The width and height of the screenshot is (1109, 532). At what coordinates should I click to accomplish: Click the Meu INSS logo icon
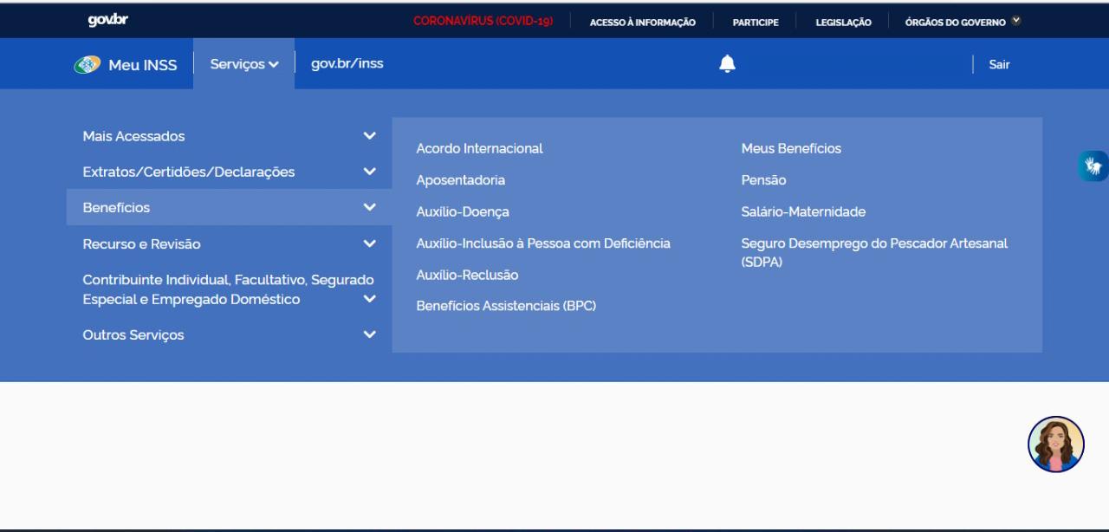pyautogui.click(x=87, y=65)
